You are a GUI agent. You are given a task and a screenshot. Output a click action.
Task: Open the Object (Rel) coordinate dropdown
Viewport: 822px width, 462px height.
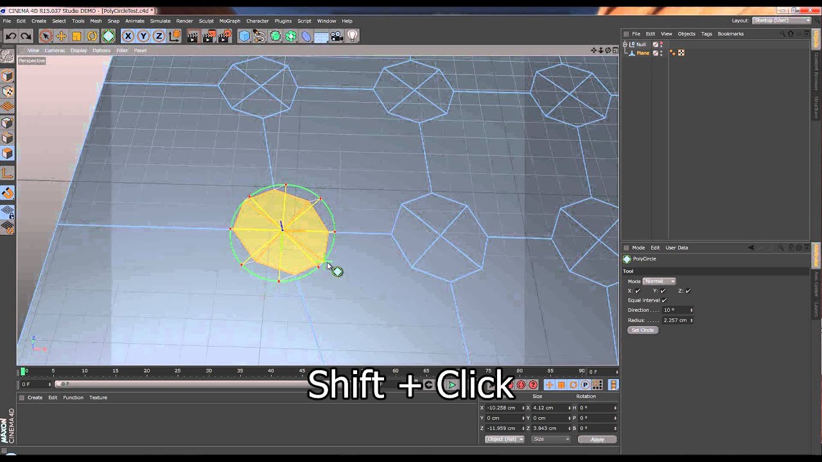(x=504, y=439)
